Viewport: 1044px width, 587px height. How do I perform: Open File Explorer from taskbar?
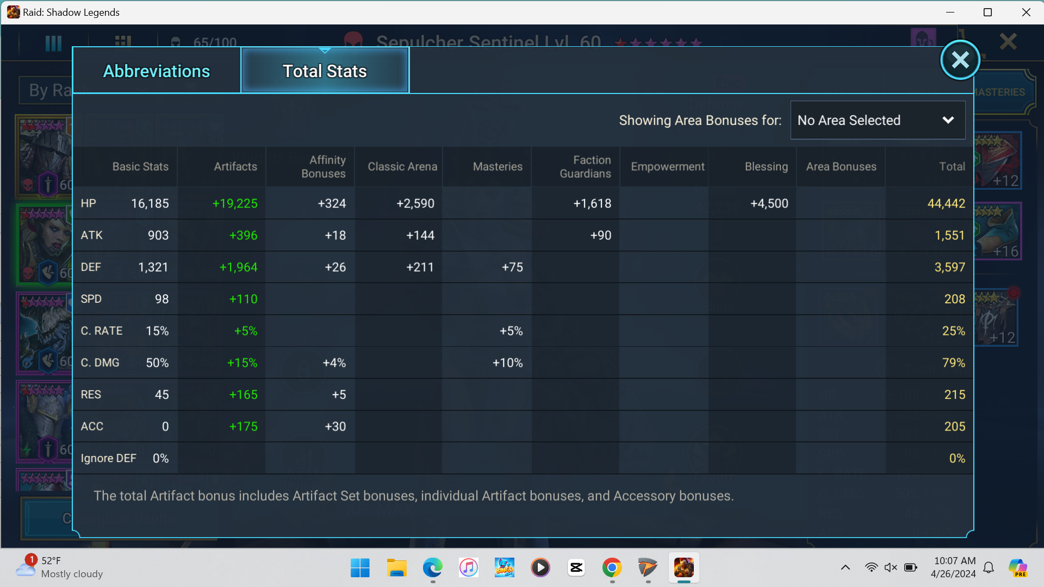coord(396,568)
